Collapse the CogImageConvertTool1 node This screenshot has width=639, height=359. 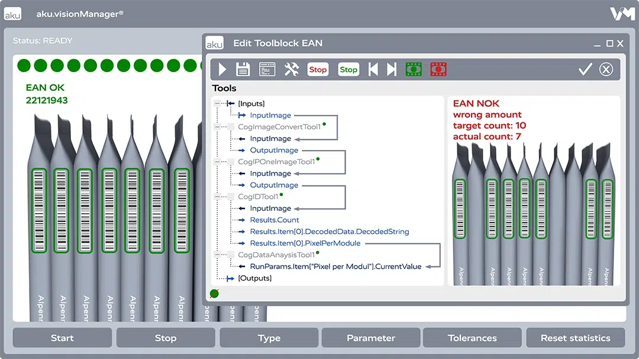point(218,127)
